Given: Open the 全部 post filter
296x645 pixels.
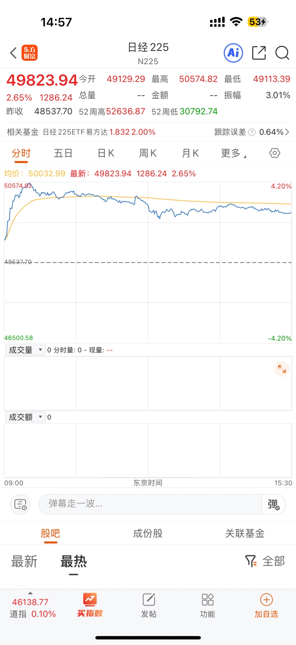Looking at the screenshot, I should click(x=265, y=561).
